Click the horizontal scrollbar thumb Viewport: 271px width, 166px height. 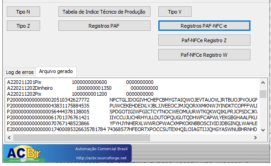click(x=82, y=137)
